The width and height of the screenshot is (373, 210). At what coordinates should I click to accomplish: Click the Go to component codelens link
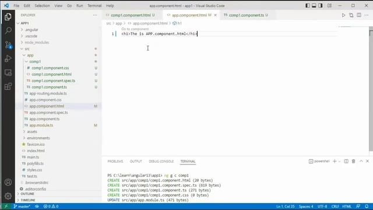135,29
